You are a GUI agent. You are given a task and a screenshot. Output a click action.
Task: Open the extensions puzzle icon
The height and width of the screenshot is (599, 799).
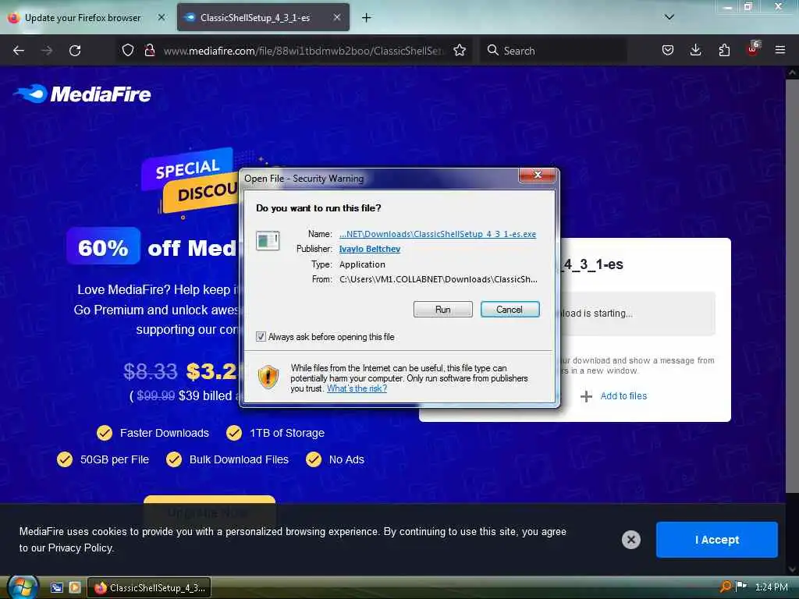coord(724,50)
